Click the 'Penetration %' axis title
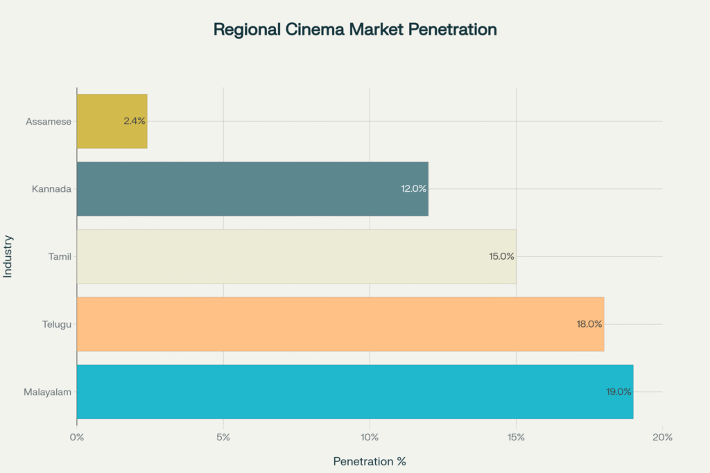 tap(370, 461)
